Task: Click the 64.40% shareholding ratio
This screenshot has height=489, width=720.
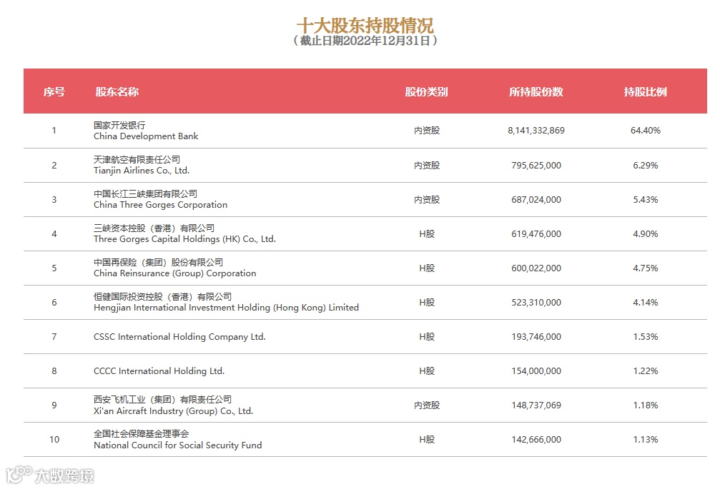Action: [x=645, y=131]
